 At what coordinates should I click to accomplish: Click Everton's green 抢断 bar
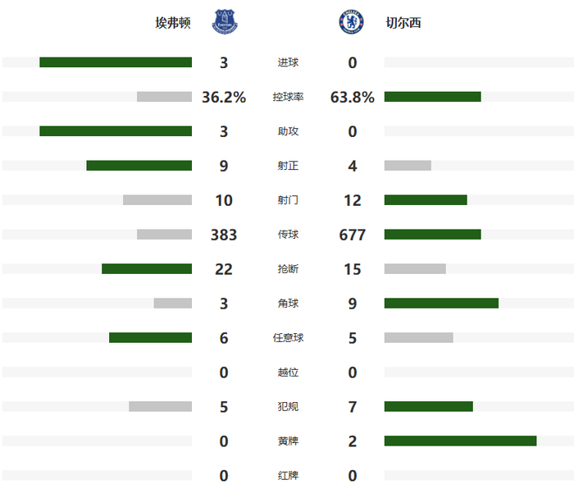pyautogui.click(x=147, y=269)
